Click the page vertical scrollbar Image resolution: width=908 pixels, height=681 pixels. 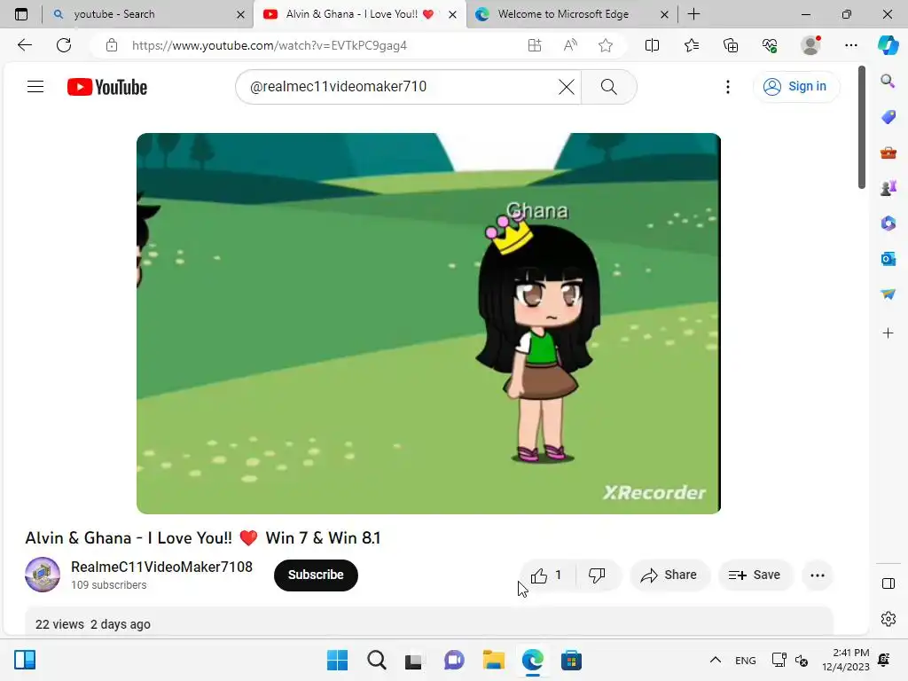[x=862, y=128]
